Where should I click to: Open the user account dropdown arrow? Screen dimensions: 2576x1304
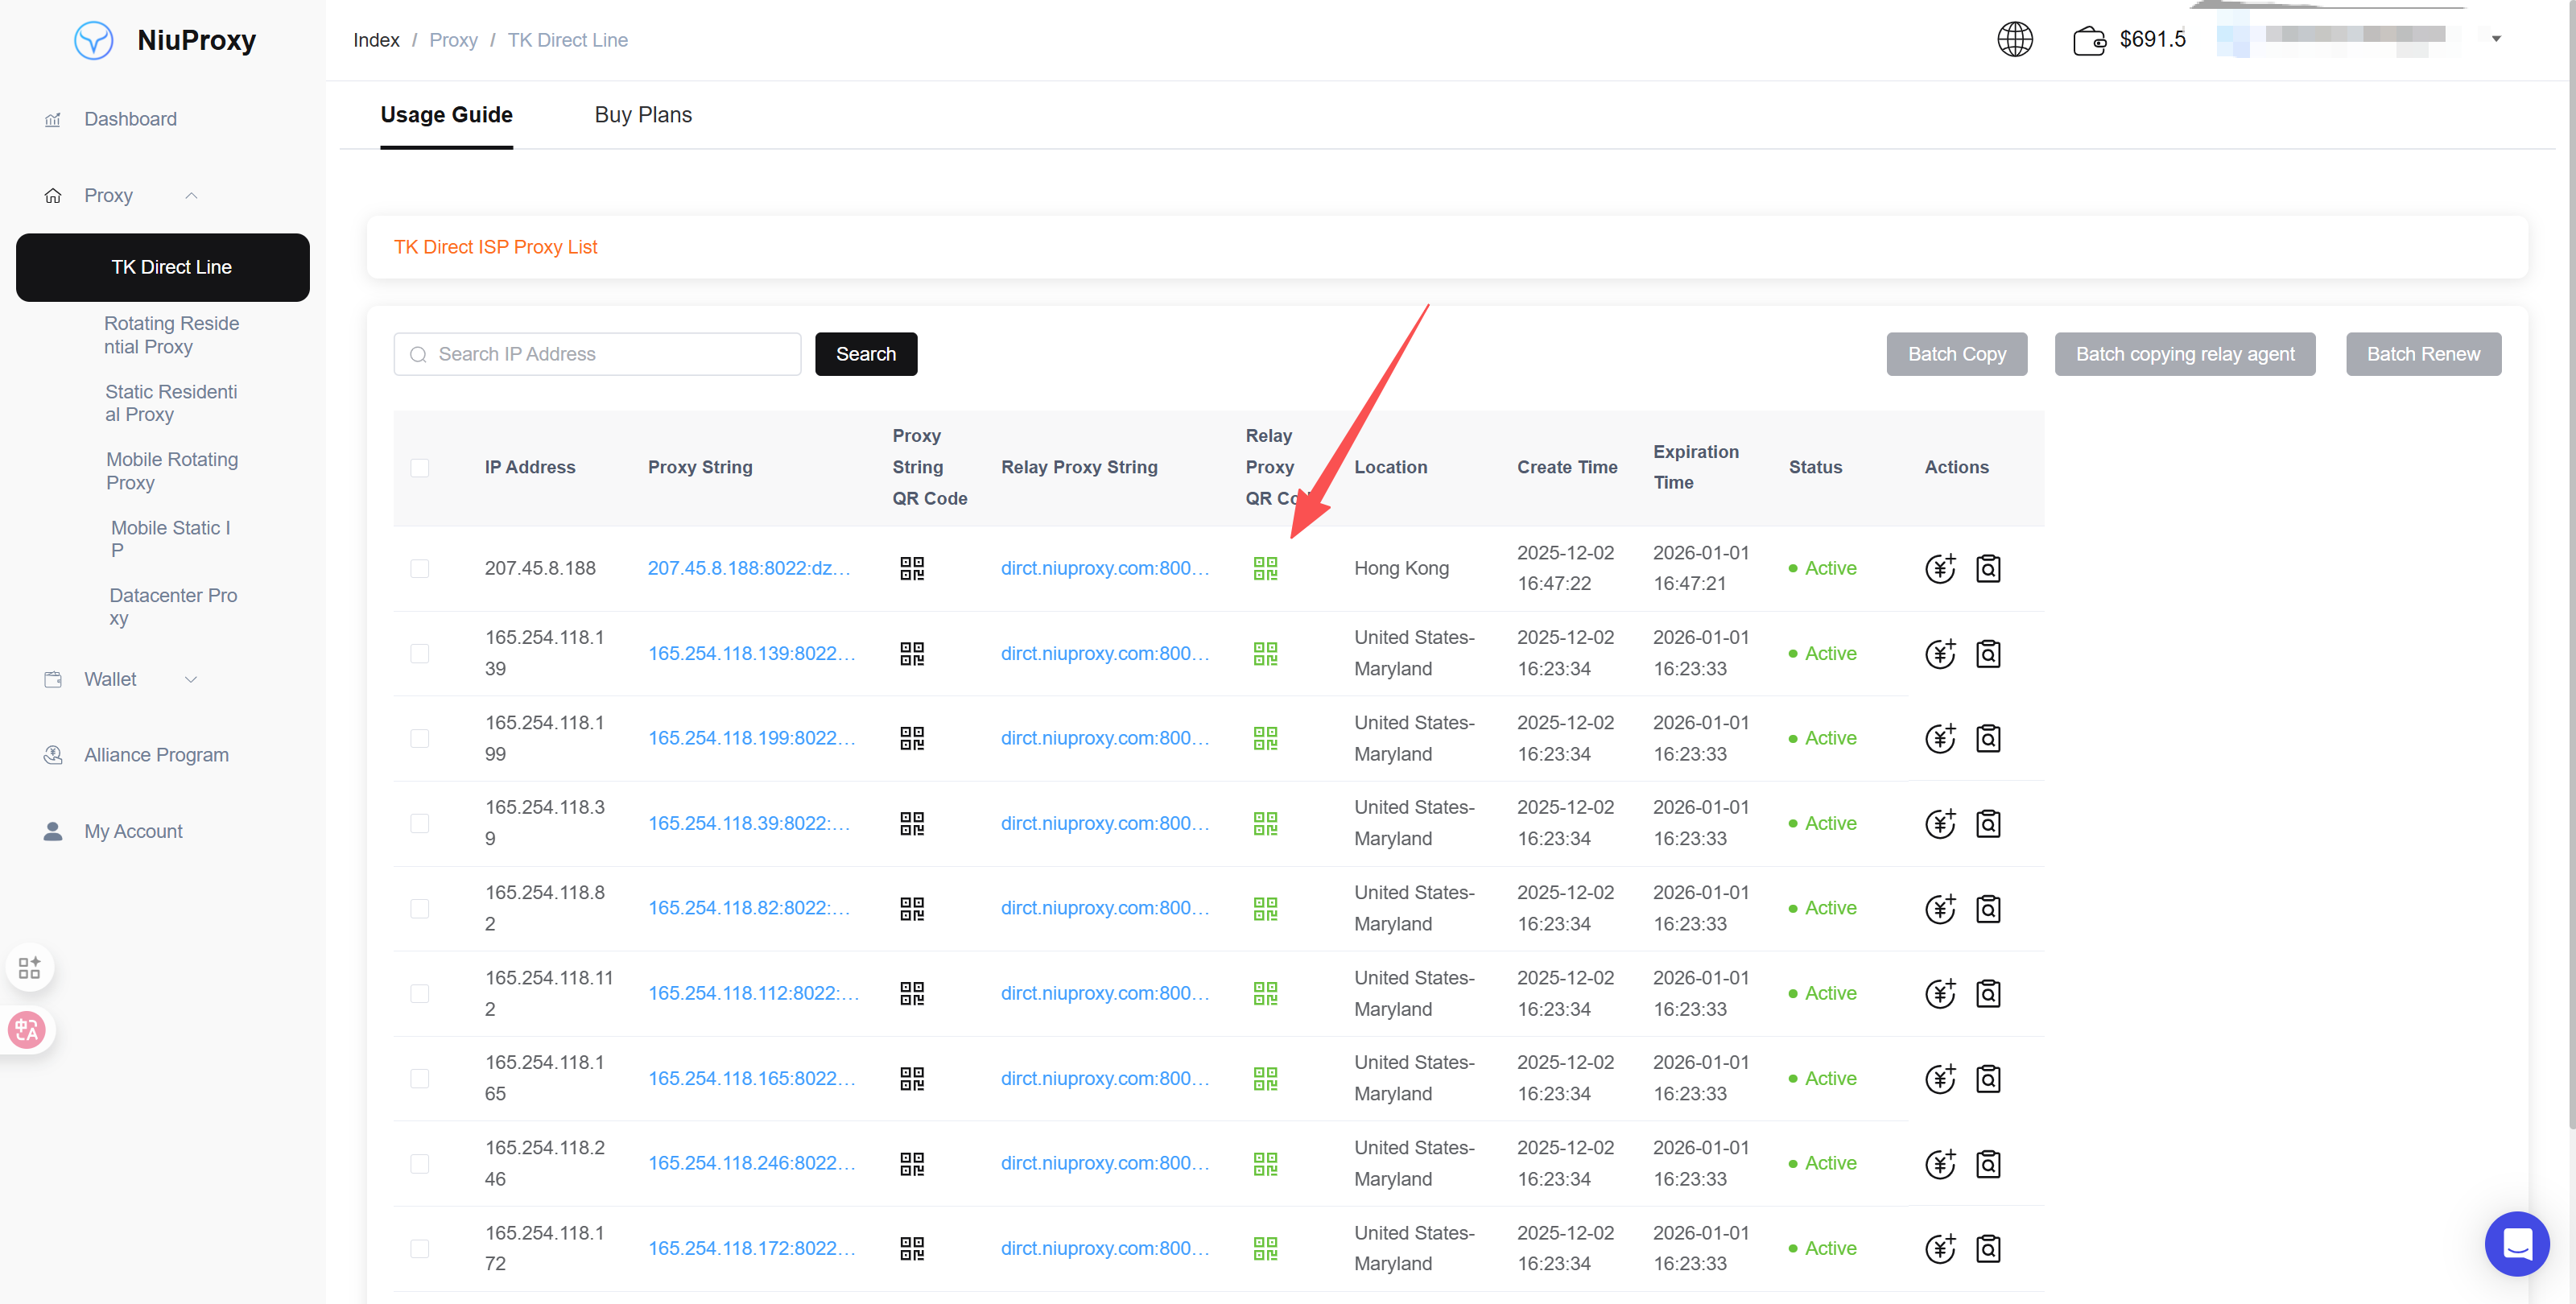2496,39
